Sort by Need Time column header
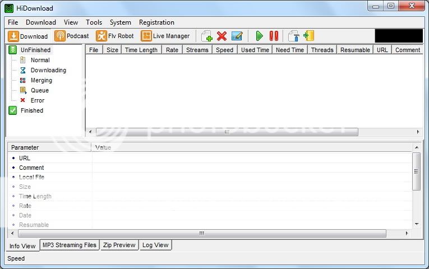This screenshot has width=429, height=269. [290, 50]
